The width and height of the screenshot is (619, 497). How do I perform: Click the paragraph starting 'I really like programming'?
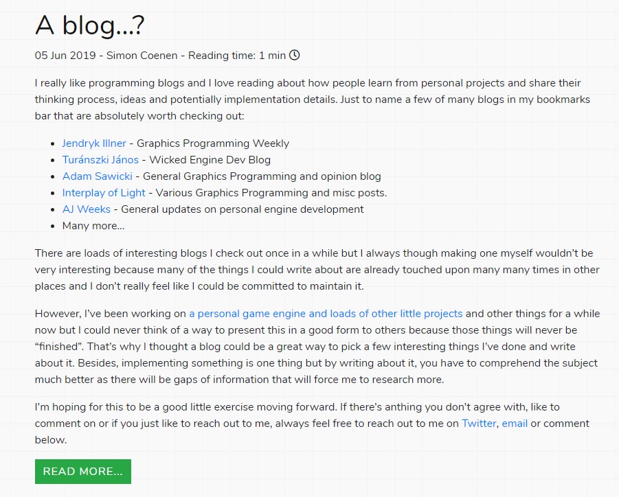point(313,100)
